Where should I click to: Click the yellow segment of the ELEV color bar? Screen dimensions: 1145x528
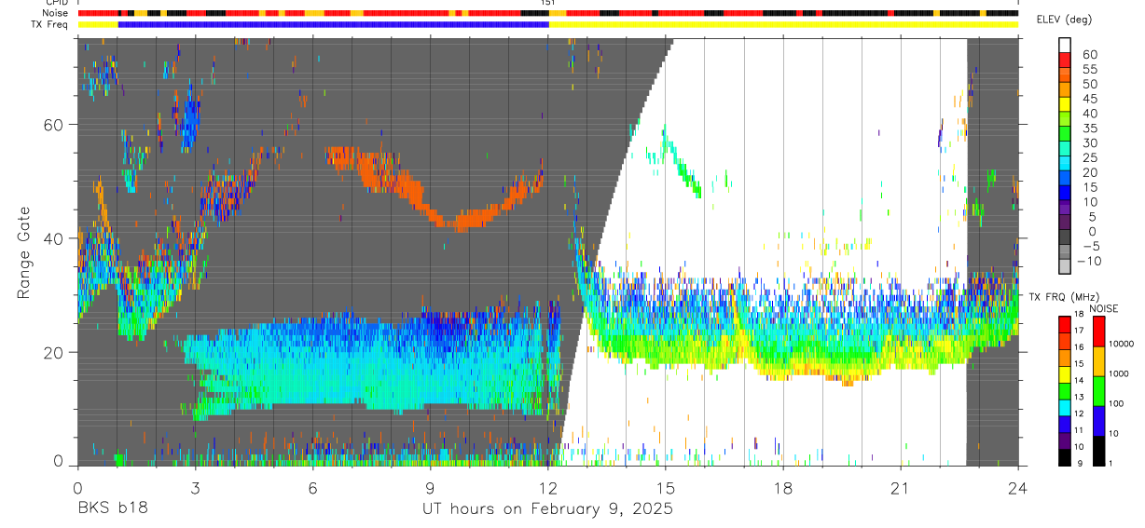click(1065, 105)
